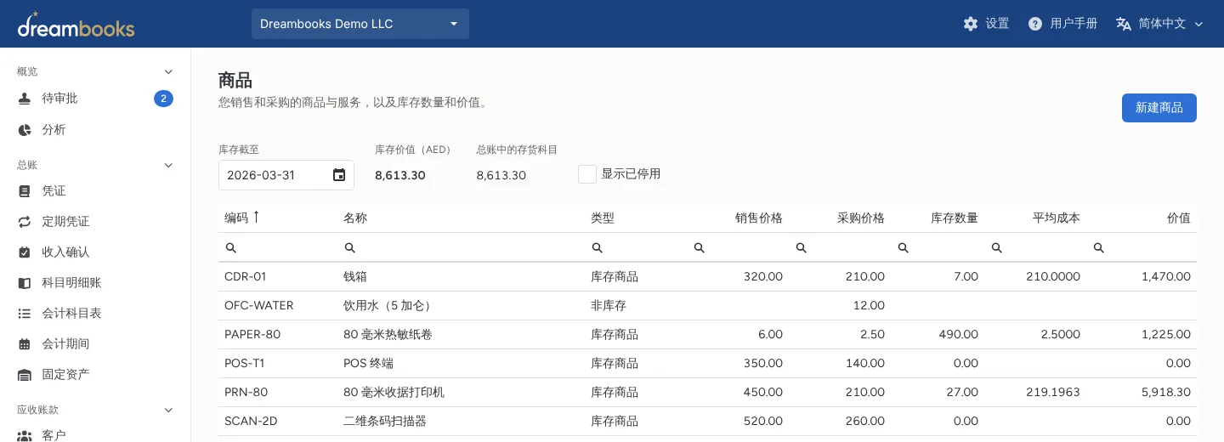Click the 新建商品 button
Viewport: 1224px width, 442px height.
point(1159,108)
